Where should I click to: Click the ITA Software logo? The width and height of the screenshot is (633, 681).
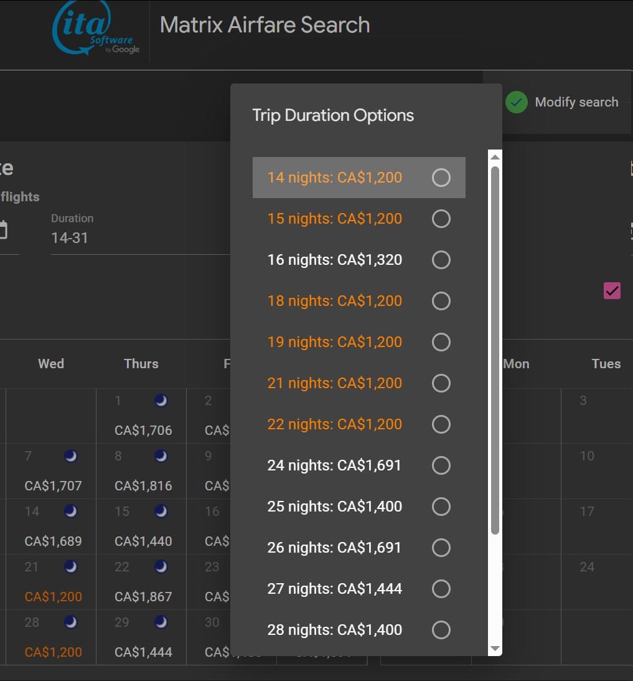coord(96,28)
